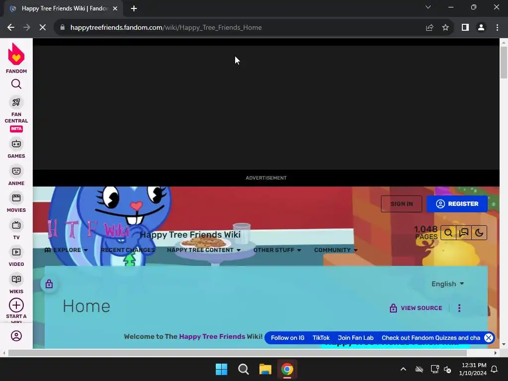Image resolution: width=508 pixels, height=381 pixels.
Task: Show hidden system tray icons
Action: 403,369
